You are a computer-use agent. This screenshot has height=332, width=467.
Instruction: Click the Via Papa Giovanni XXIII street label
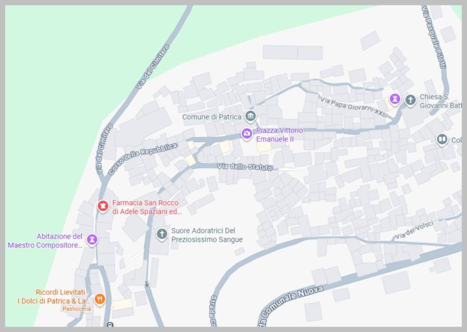tap(354, 107)
